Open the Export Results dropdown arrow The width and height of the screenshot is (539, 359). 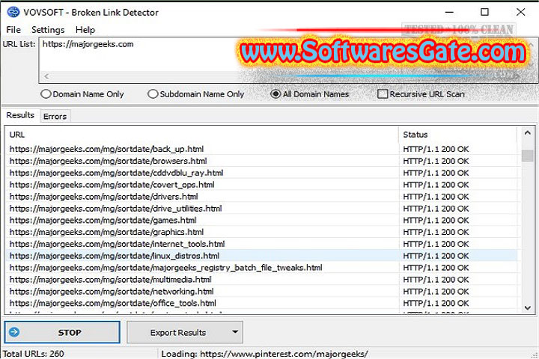pyautogui.click(x=235, y=332)
